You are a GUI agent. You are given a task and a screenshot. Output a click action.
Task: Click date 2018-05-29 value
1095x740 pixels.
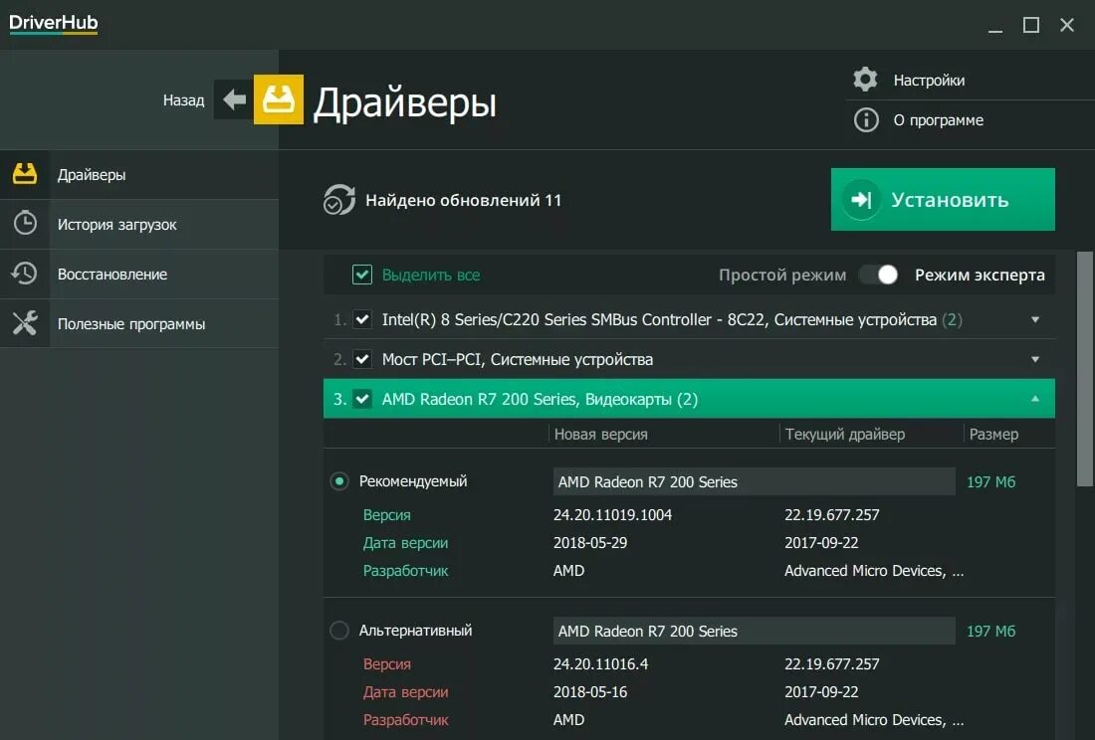tap(590, 543)
